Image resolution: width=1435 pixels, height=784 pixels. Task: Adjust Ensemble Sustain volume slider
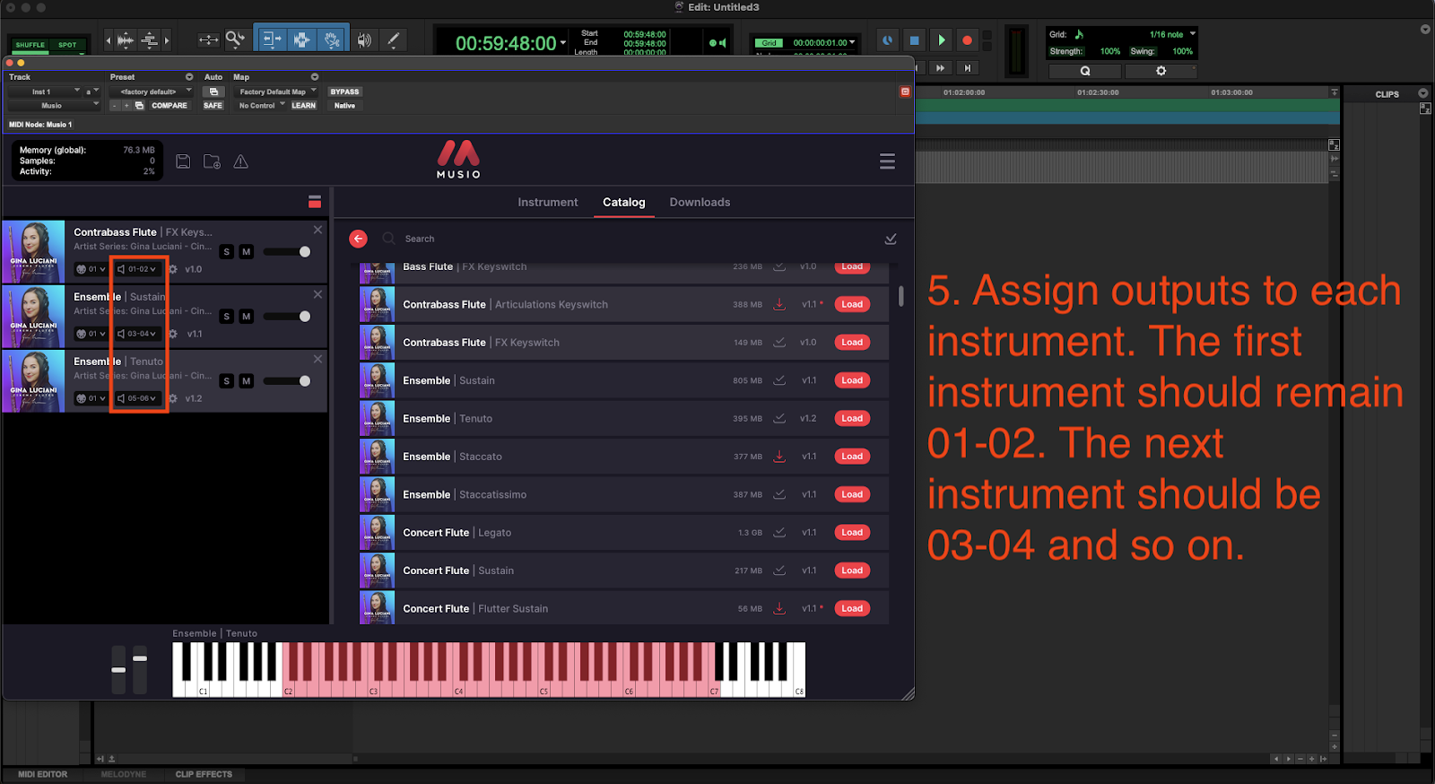287,317
